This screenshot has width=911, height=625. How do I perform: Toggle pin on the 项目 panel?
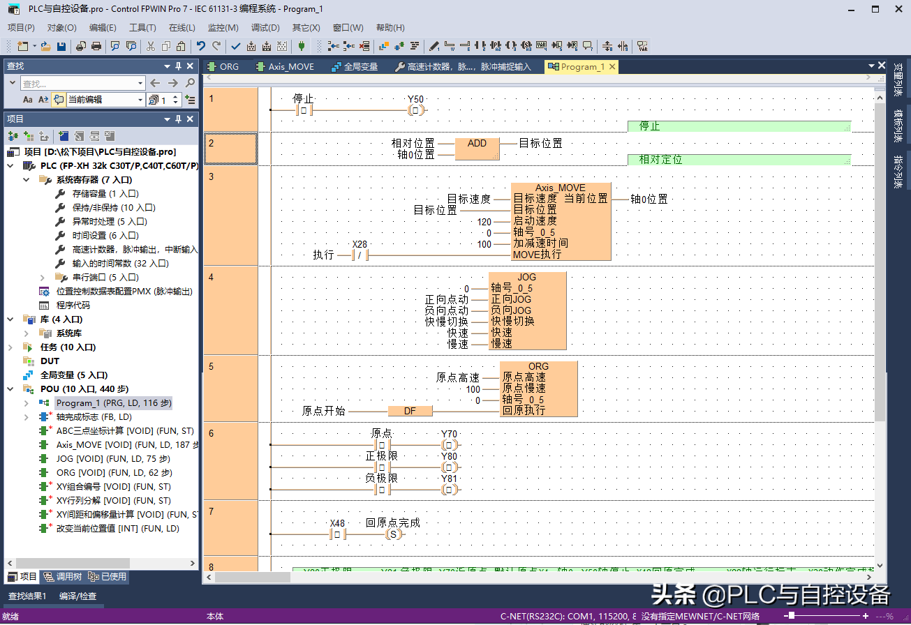pyautogui.click(x=178, y=119)
